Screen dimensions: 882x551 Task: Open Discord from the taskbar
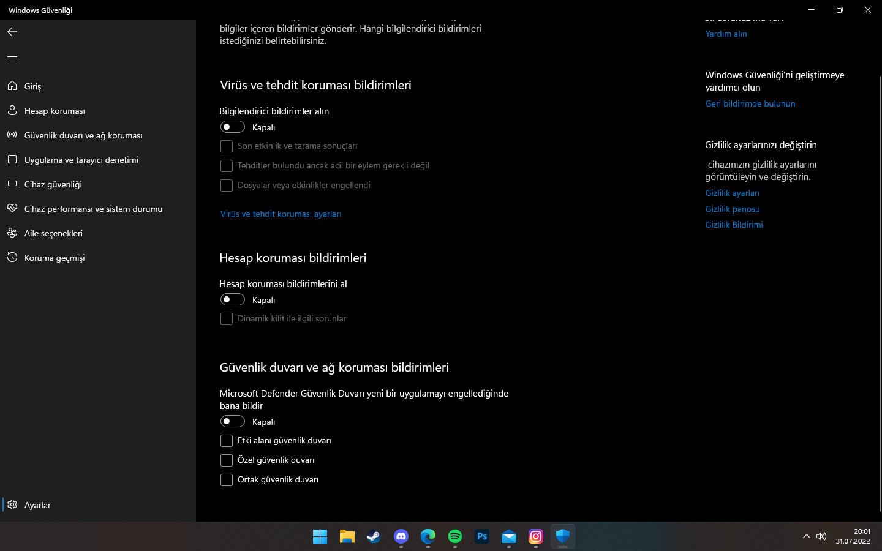[401, 536]
